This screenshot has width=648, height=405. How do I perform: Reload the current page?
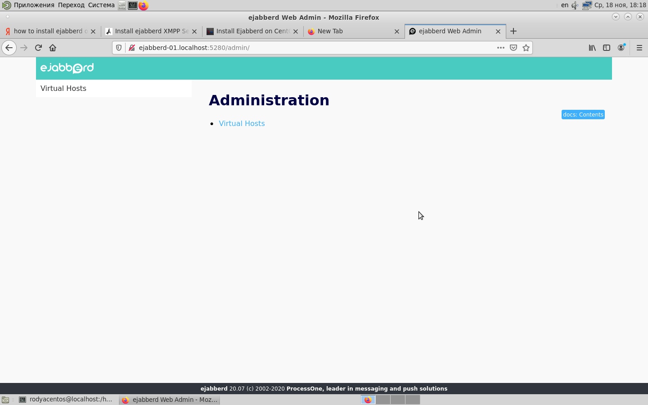click(38, 48)
